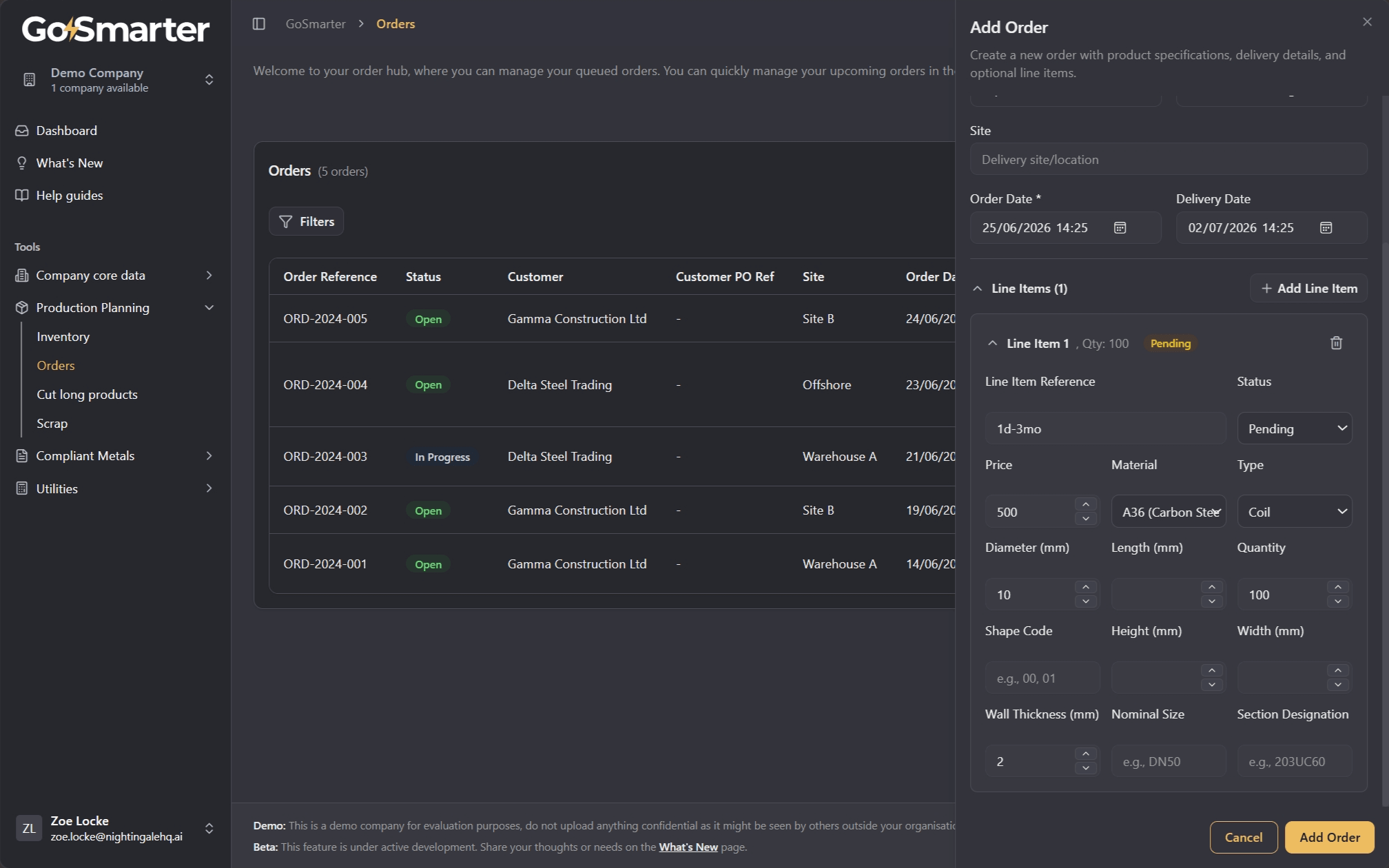The width and height of the screenshot is (1389, 868).
Task: Collapse Line Item 1 chevron
Action: [x=992, y=343]
